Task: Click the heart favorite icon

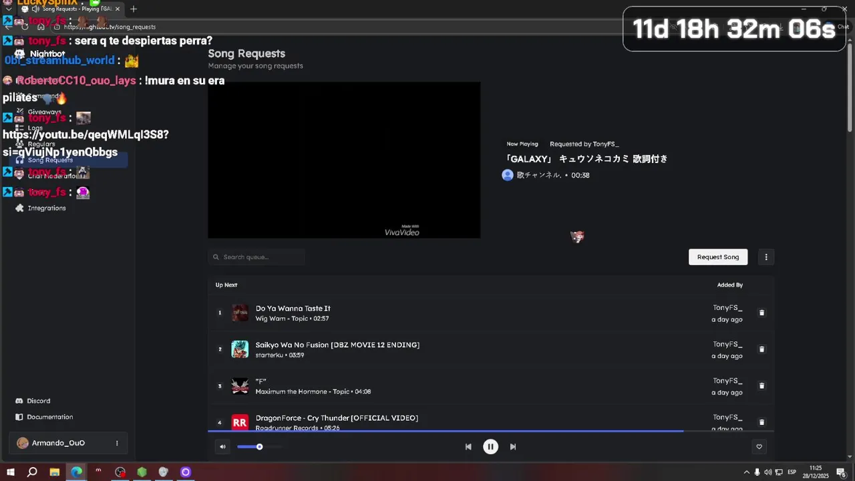Action: tap(759, 447)
